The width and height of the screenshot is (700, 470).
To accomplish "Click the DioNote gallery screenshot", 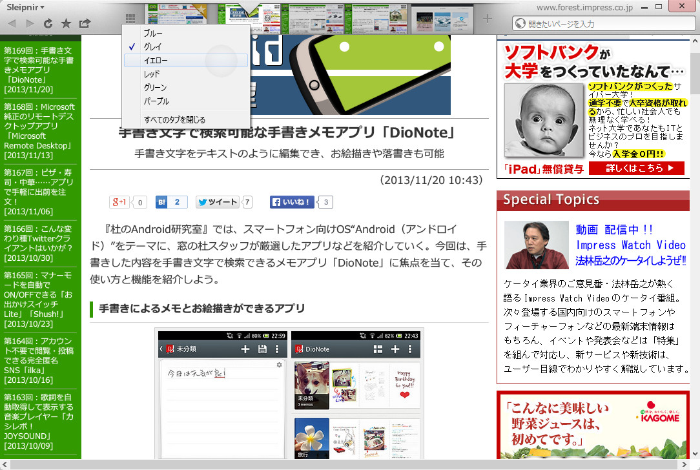I will [356, 395].
